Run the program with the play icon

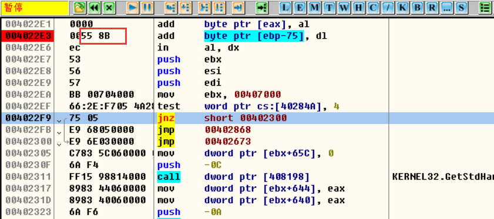[133, 7]
